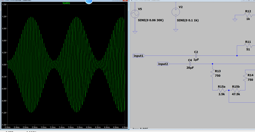This screenshot has width=255, height=132.
Task: Select resistor R14 symbol
Action: (x=245, y=77)
